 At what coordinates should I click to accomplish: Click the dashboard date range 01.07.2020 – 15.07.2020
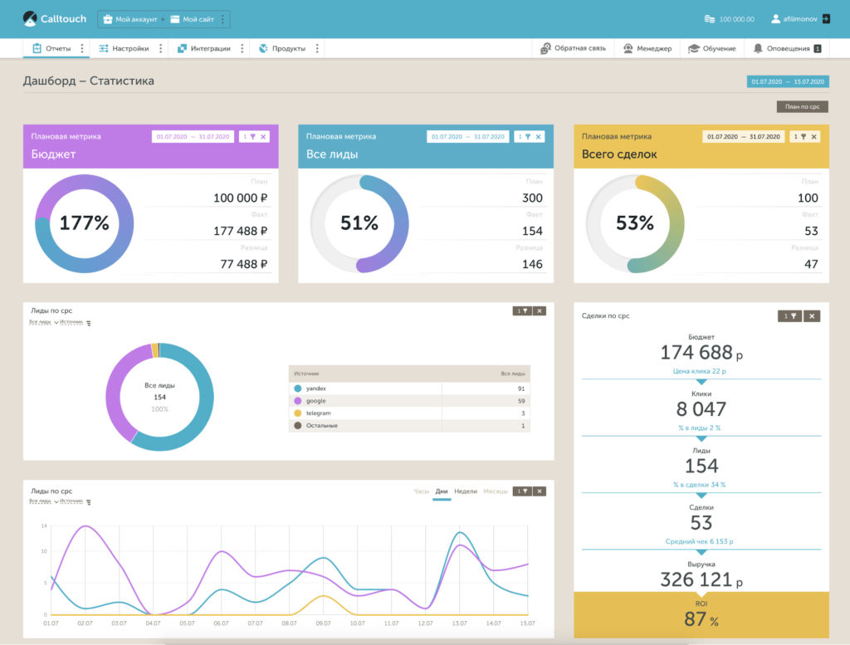point(787,81)
